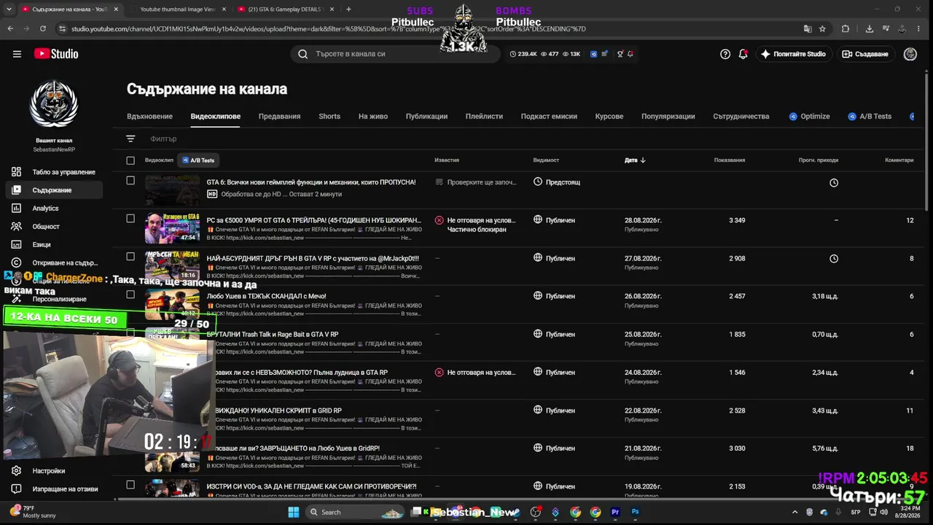Check the PC за €5000 video checkbox
933x525 pixels.
click(130, 218)
